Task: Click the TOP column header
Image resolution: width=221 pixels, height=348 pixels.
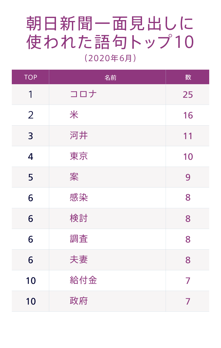Action: pyautogui.click(x=31, y=77)
